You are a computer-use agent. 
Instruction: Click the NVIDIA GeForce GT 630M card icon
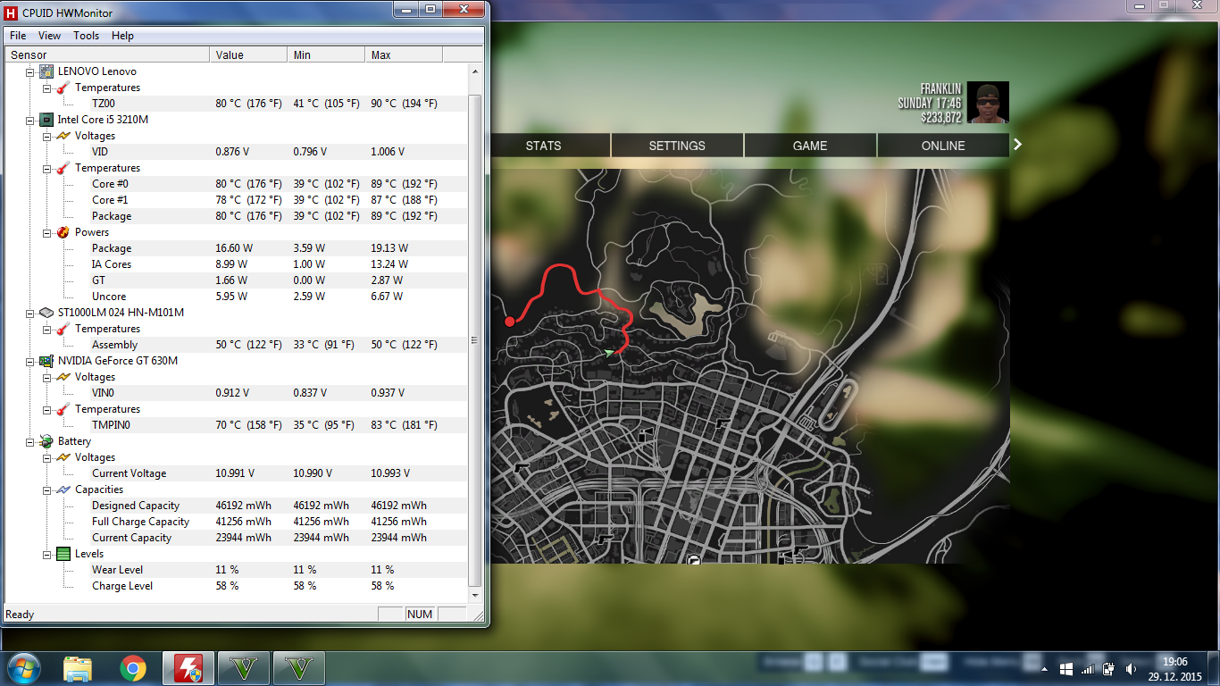point(46,361)
